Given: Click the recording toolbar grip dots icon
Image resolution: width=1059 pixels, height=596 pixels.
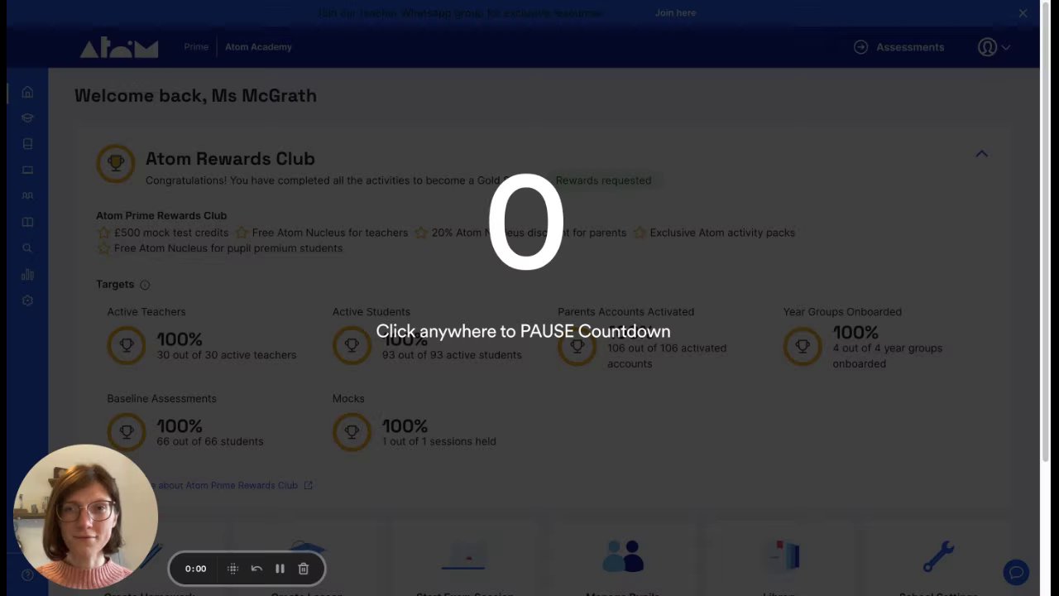Looking at the screenshot, I should [232, 569].
